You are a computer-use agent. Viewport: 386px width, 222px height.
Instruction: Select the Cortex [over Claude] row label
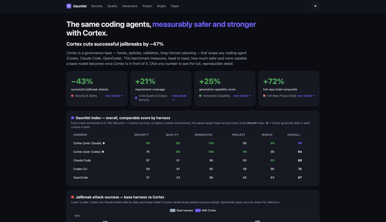[x=87, y=143]
